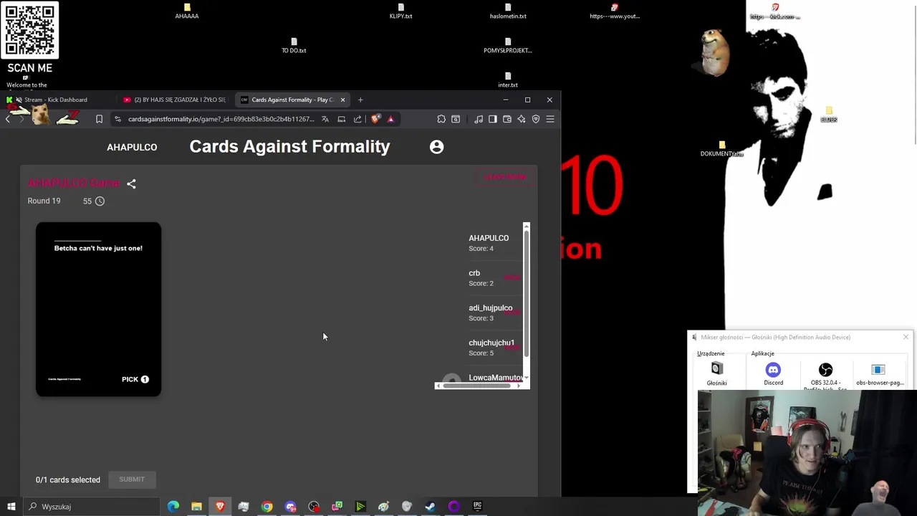The height and width of the screenshot is (516, 917).
Task: Click the Cards Against Formality title
Action: tap(289, 146)
